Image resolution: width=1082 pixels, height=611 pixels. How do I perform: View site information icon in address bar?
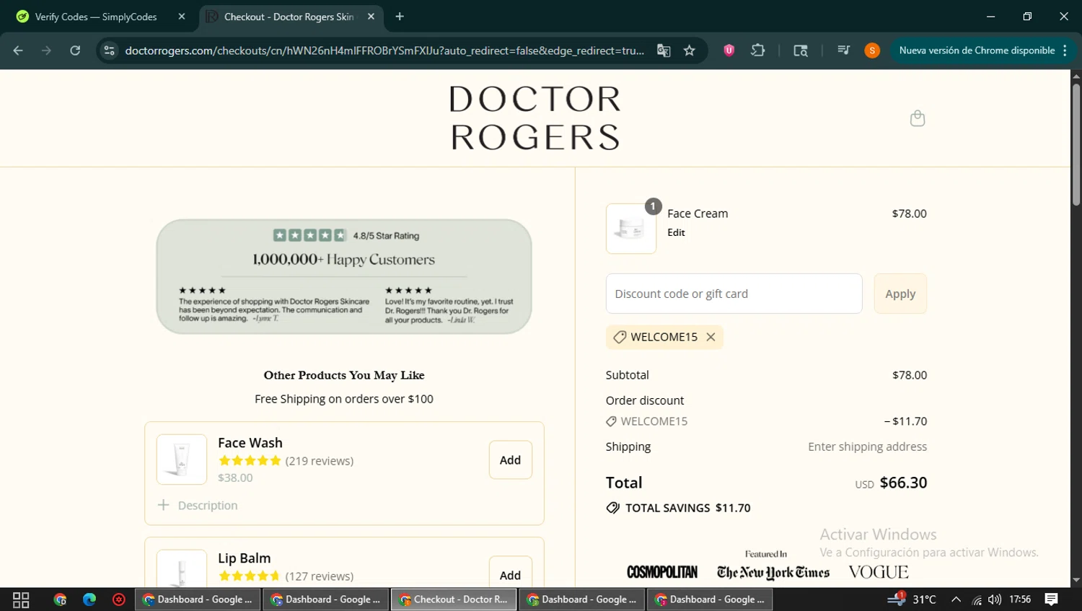tap(109, 50)
